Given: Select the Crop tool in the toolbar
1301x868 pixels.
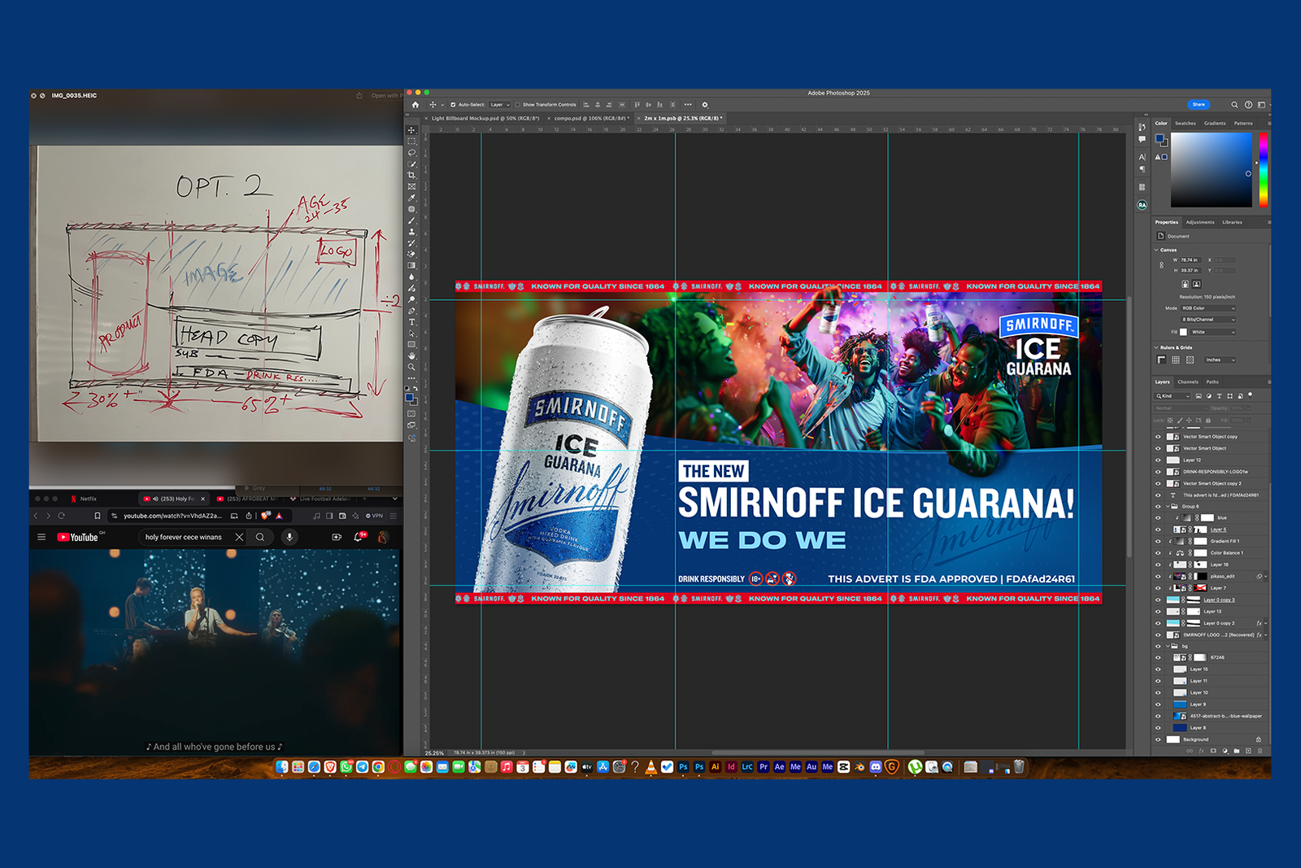Looking at the screenshot, I should [x=411, y=175].
